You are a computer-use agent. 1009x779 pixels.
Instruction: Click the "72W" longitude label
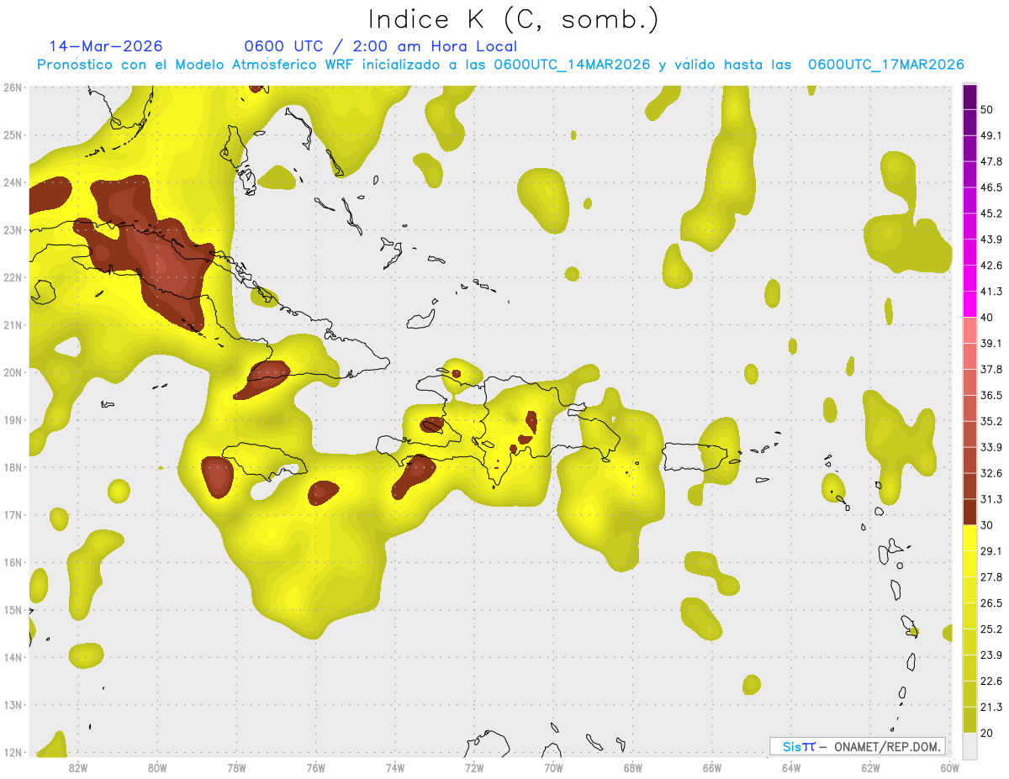474,768
